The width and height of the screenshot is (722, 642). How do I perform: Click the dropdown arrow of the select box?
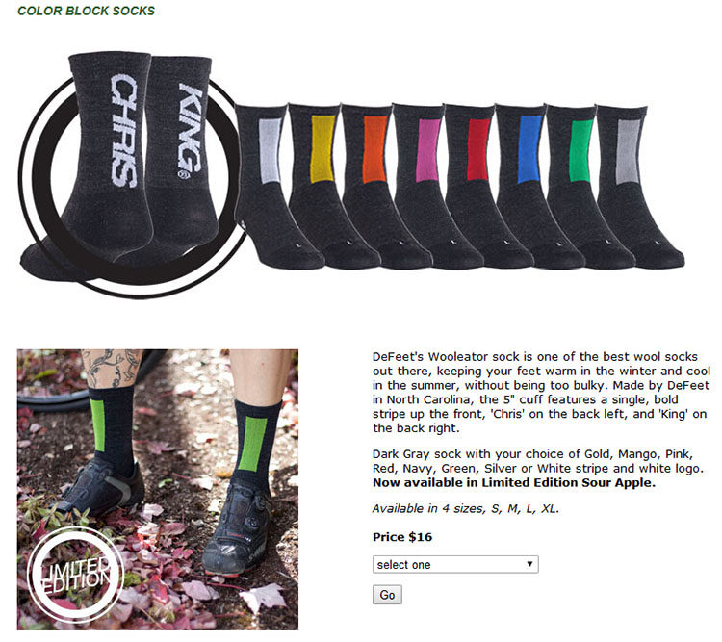click(529, 564)
